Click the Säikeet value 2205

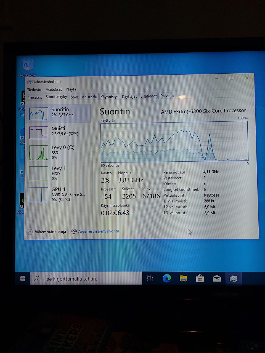[129, 196]
